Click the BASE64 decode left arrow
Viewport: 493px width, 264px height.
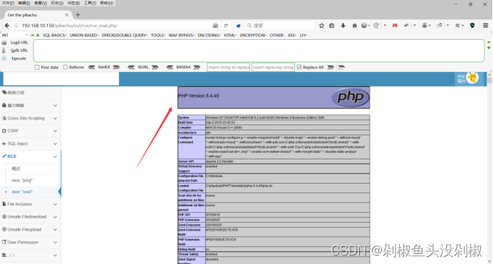(170, 67)
